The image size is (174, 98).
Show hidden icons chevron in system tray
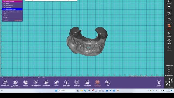coord(148,91)
